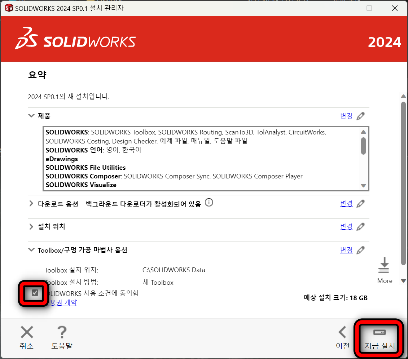Viewport: 408px width, 359px height.
Task: Click the SOLIDWORKS title bar app icon
Action: pyautogui.click(x=9, y=8)
